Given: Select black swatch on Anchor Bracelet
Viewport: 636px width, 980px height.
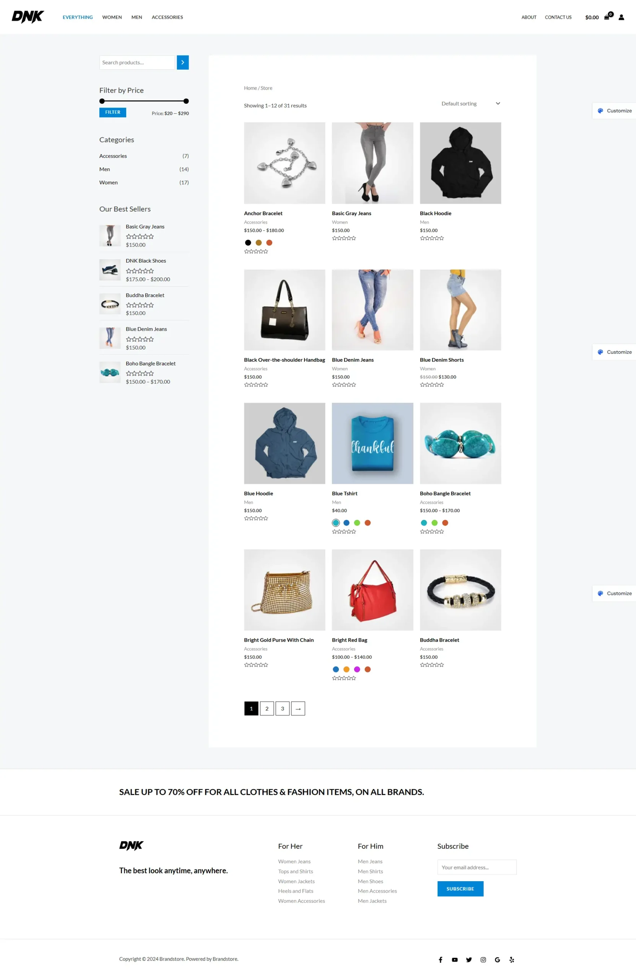Looking at the screenshot, I should coord(248,243).
